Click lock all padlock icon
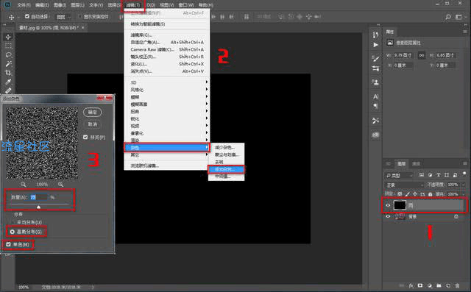 click(x=430, y=194)
